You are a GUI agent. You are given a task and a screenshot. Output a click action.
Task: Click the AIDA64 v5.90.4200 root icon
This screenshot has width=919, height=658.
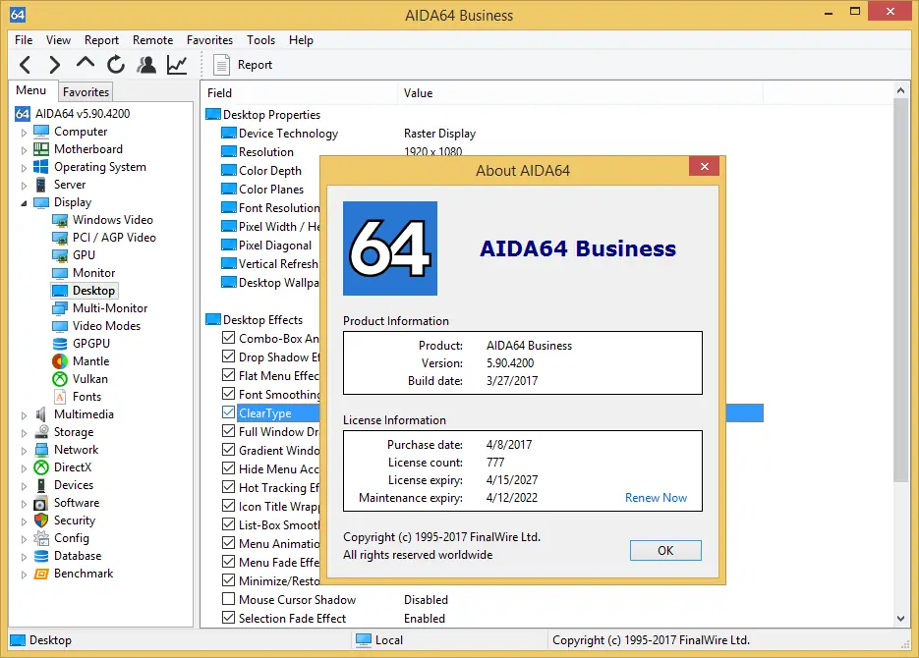click(23, 114)
